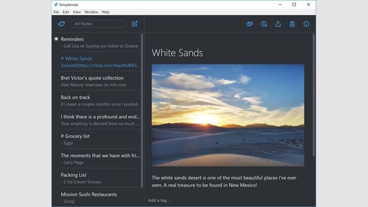Share the current note
Viewport: 368px width, 207px height.
coord(278,24)
